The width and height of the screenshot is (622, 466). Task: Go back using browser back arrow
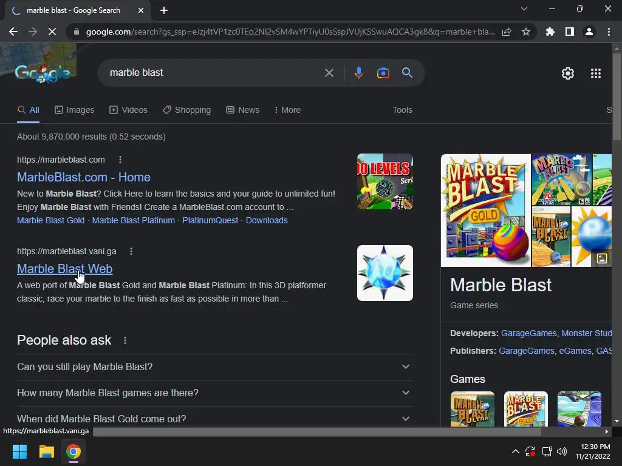[13, 32]
